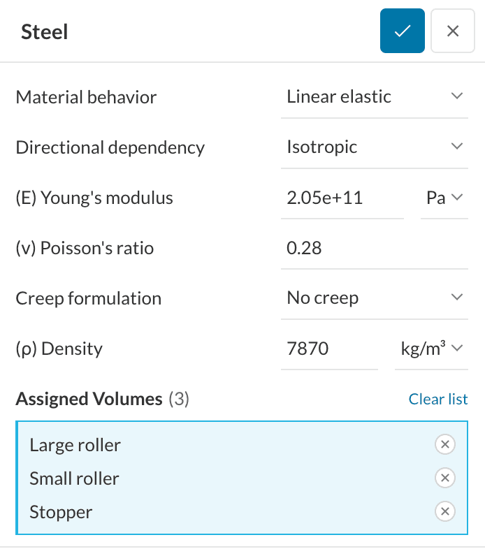Clear the assigned volumes list
Image resolution: width=485 pixels, height=549 pixels.
[x=438, y=399]
